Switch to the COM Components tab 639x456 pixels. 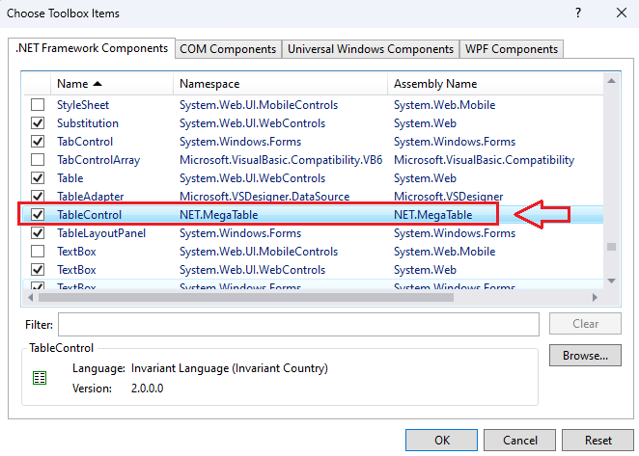[229, 49]
